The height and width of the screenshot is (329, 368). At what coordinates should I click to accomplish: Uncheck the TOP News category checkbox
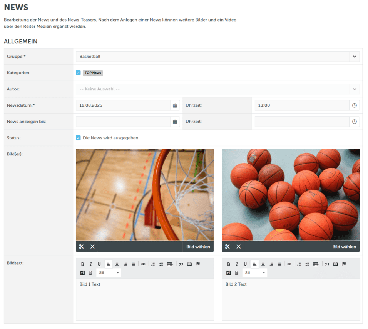point(79,73)
